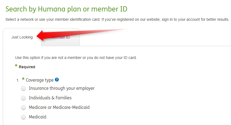Choose the Individuals & Families radio button
The height and width of the screenshot is (125, 231).
pyautogui.click(x=23, y=98)
